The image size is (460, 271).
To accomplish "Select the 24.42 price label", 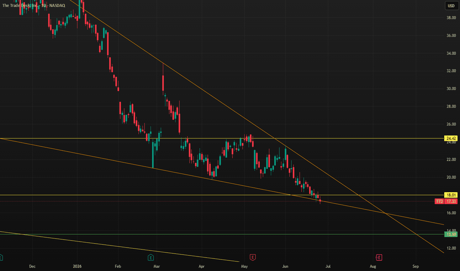I will 451,138.
